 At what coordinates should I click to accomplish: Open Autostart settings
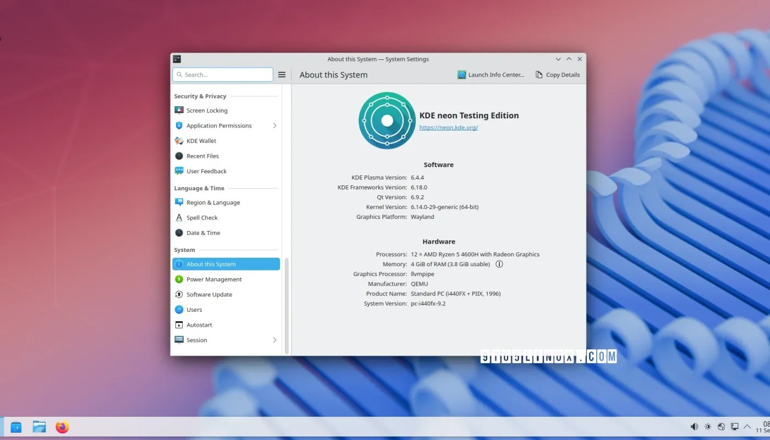pos(199,324)
